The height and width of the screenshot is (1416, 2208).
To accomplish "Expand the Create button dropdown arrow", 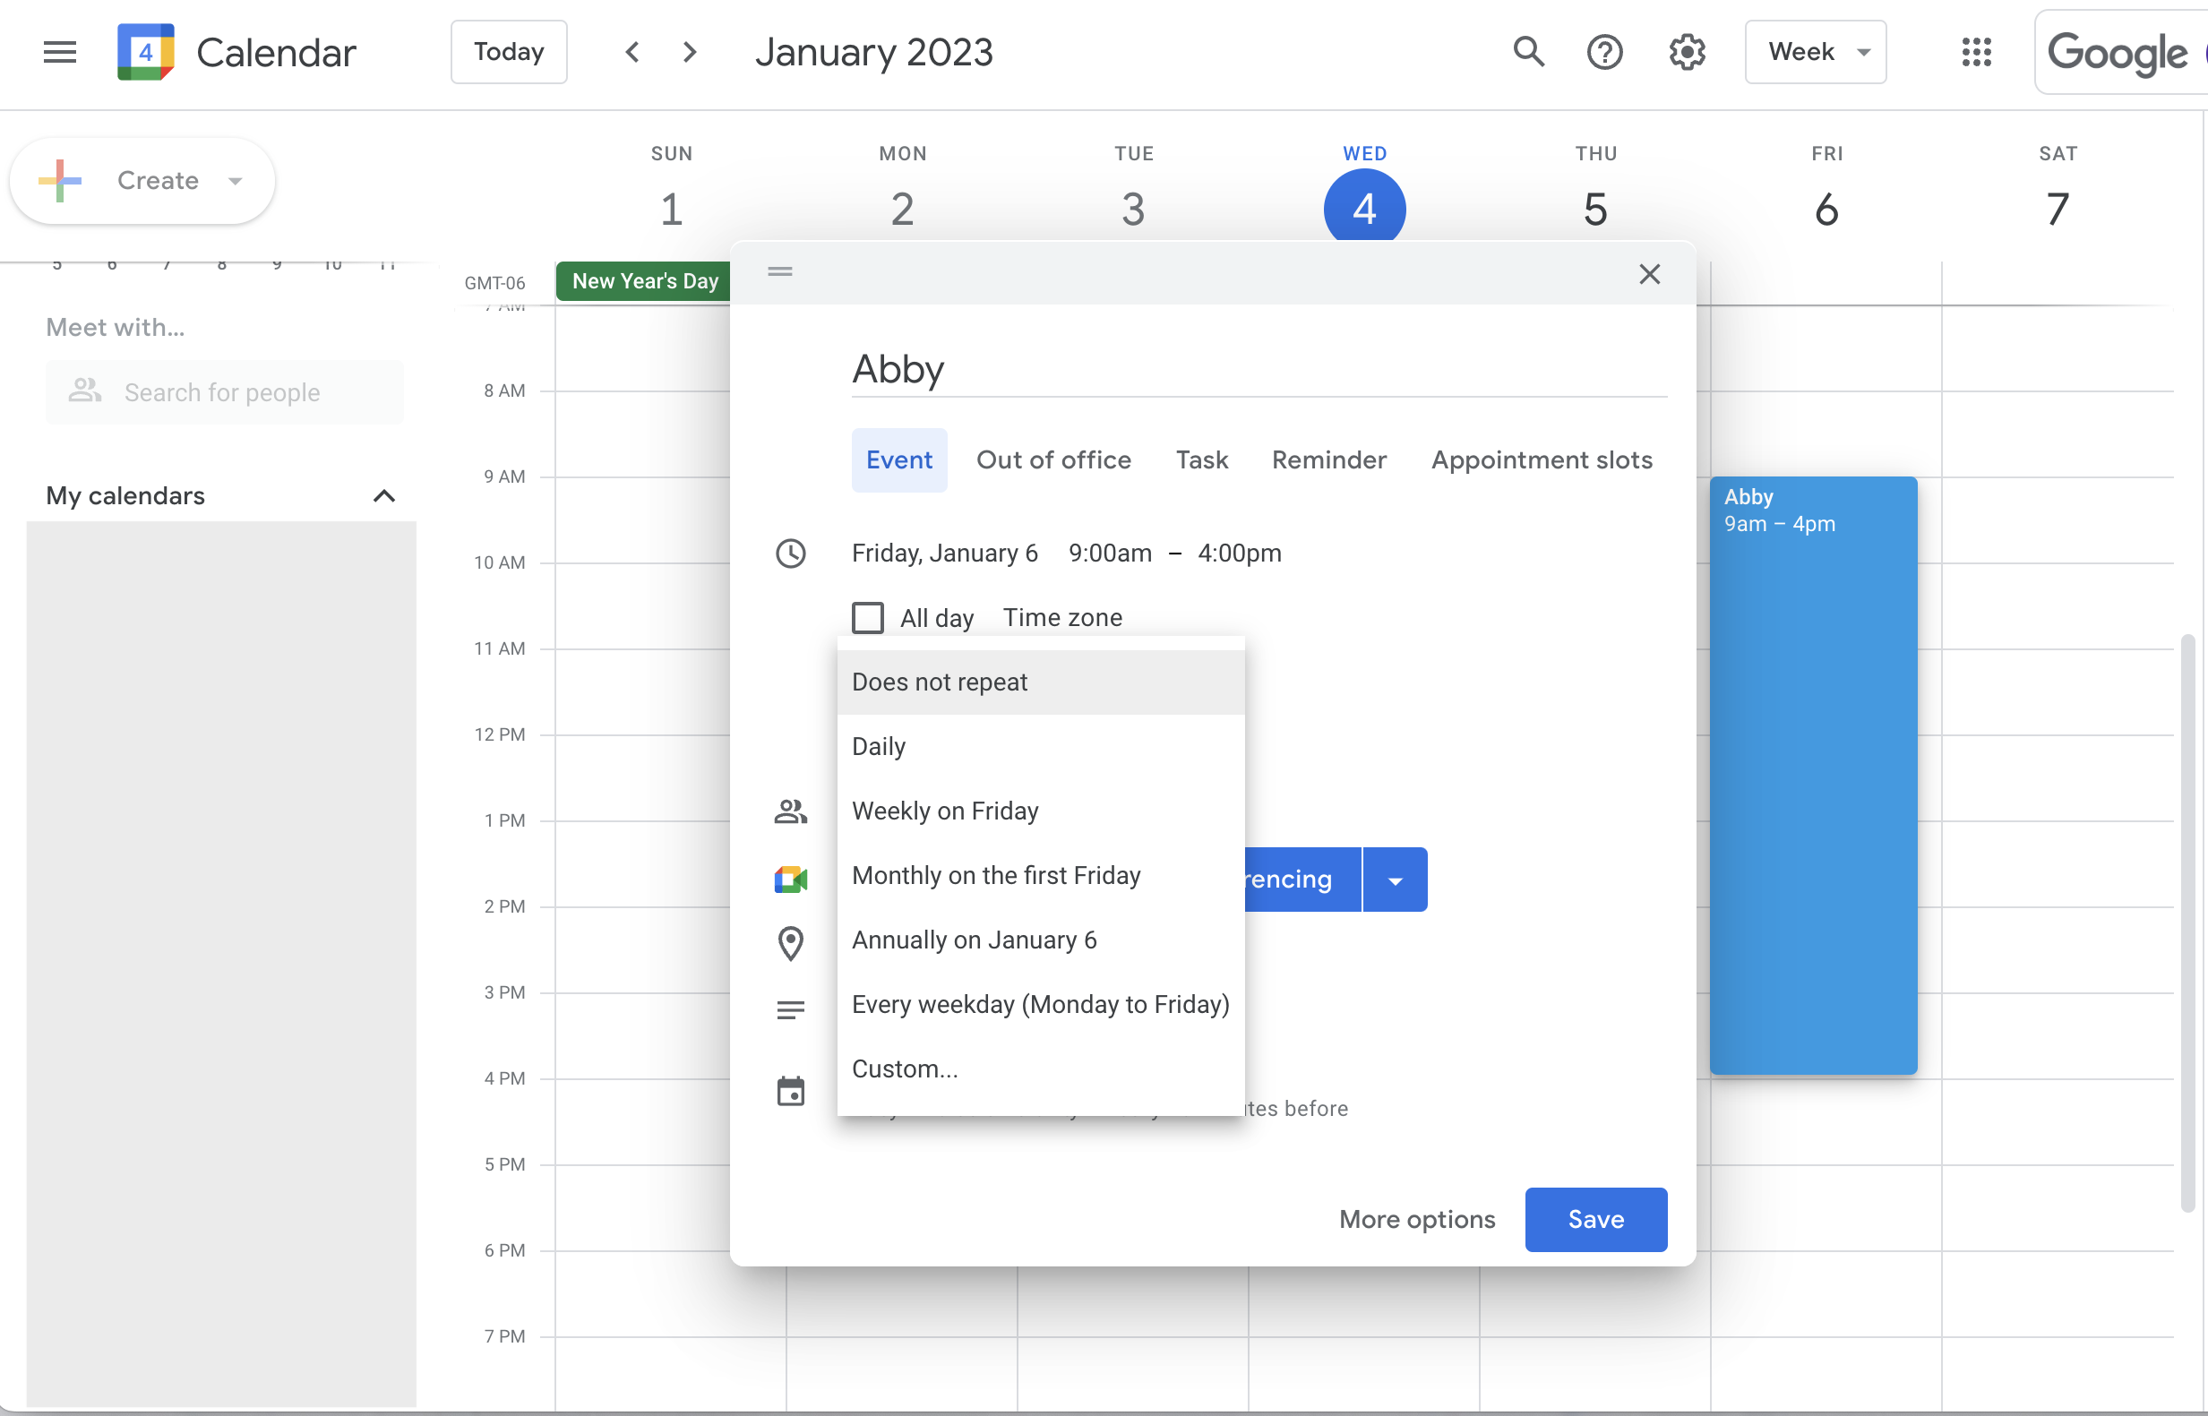I will (236, 181).
